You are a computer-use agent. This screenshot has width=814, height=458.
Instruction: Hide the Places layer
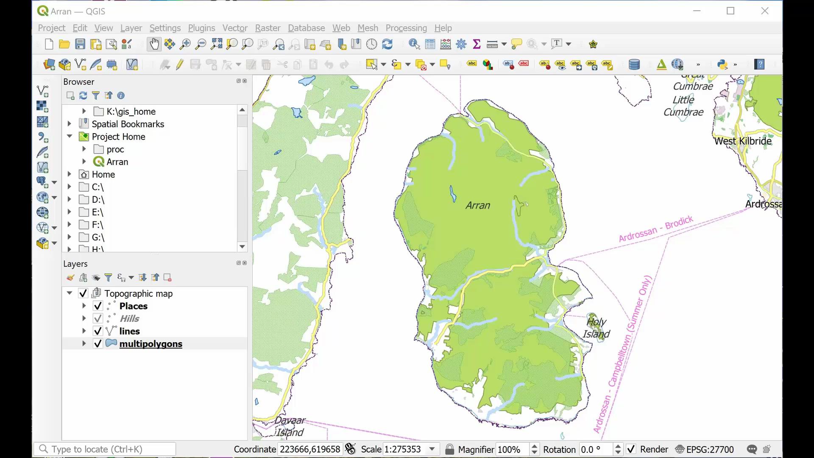[x=98, y=306]
